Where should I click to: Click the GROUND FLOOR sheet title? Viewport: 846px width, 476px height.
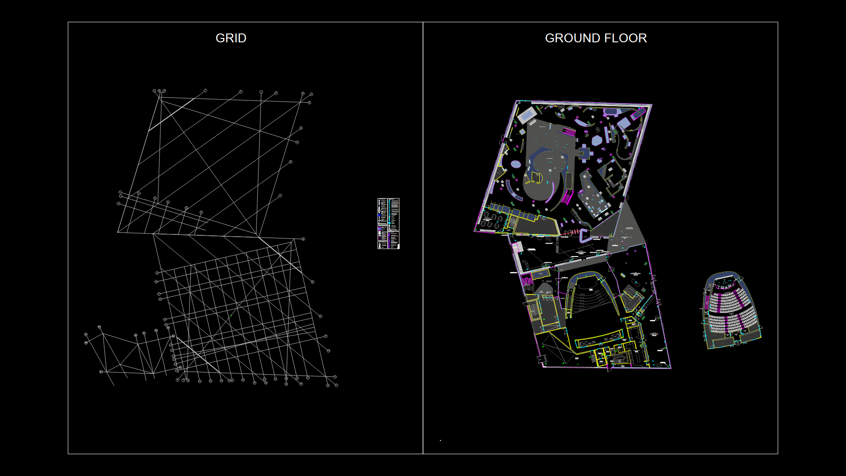[x=595, y=38]
